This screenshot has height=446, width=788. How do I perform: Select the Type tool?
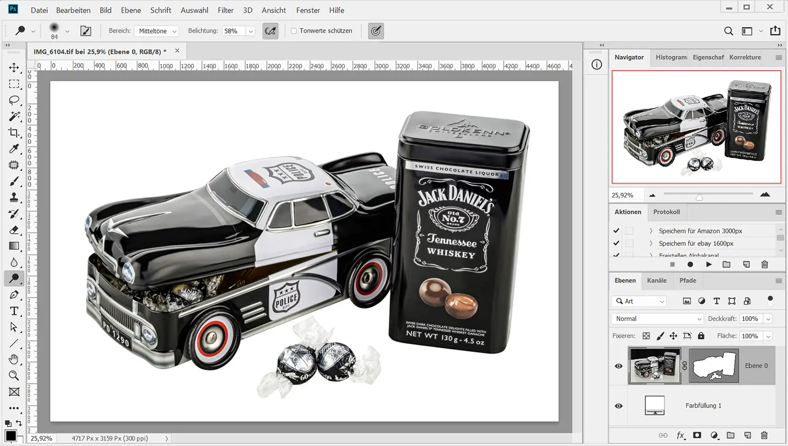click(x=14, y=311)
